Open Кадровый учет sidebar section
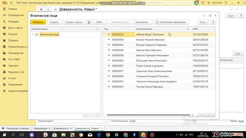The height and width of the screenshot is (138, 246). click(x=16, y=72)
